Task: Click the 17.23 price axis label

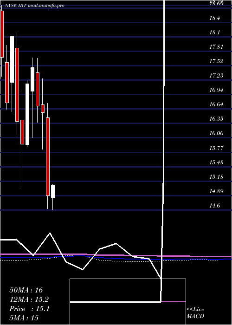Action: [x=216, y=76]
